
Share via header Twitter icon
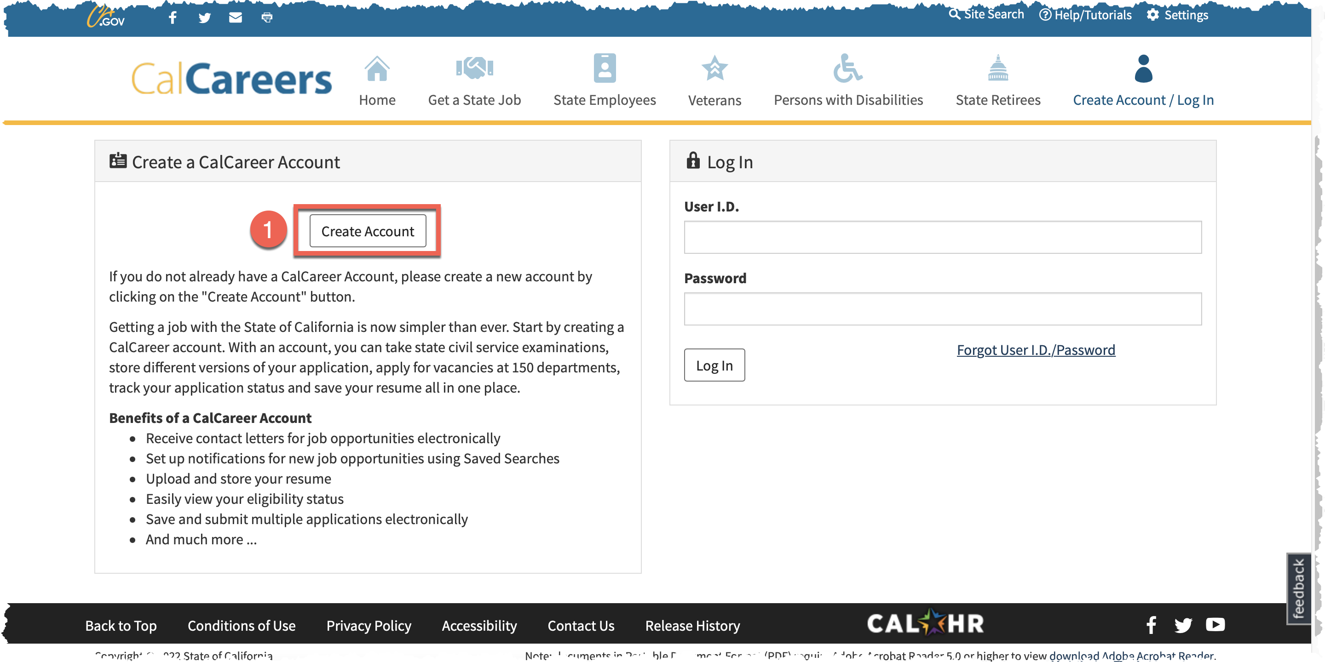[x=205, y=18]
